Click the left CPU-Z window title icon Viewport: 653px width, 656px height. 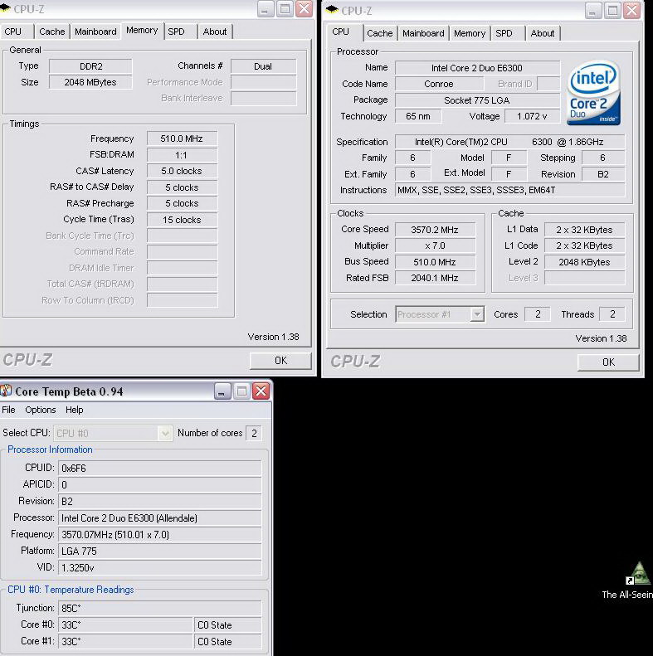[x=5, y=8]
